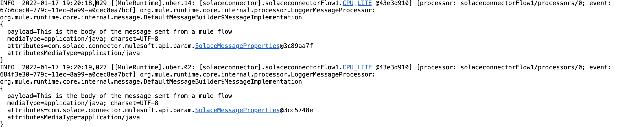Click the first mediaType=application/java line
Image resolution: width=618 pixels, height=127 pixels.
83,39
